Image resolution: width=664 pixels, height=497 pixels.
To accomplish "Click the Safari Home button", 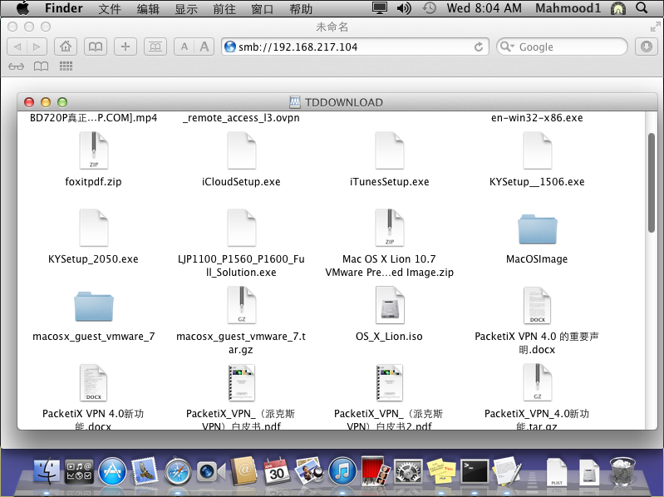I will point(65,47).
